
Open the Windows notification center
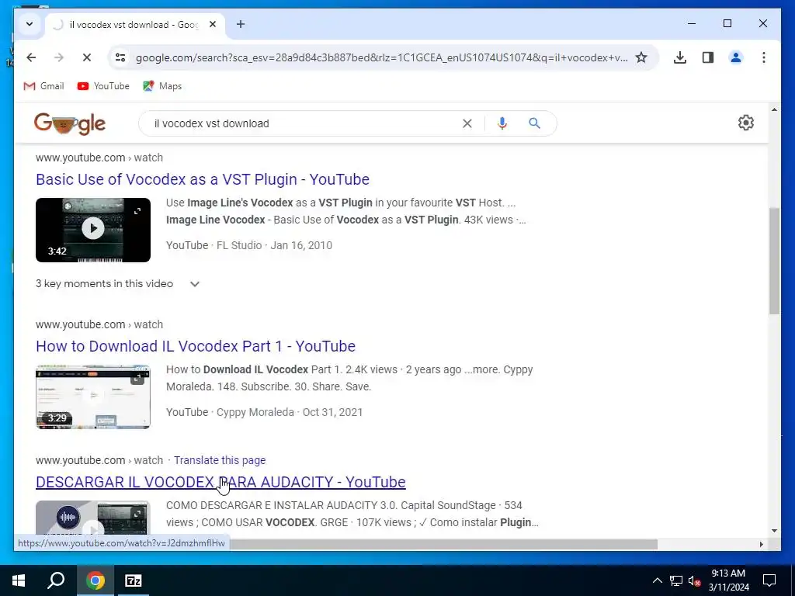[769, 580]
